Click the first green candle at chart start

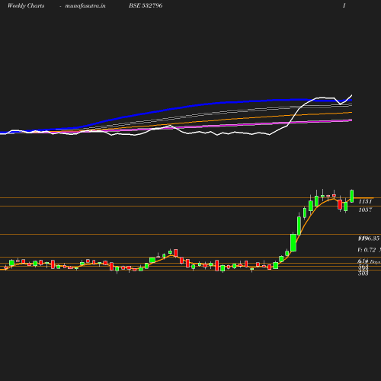pos(11,263)
